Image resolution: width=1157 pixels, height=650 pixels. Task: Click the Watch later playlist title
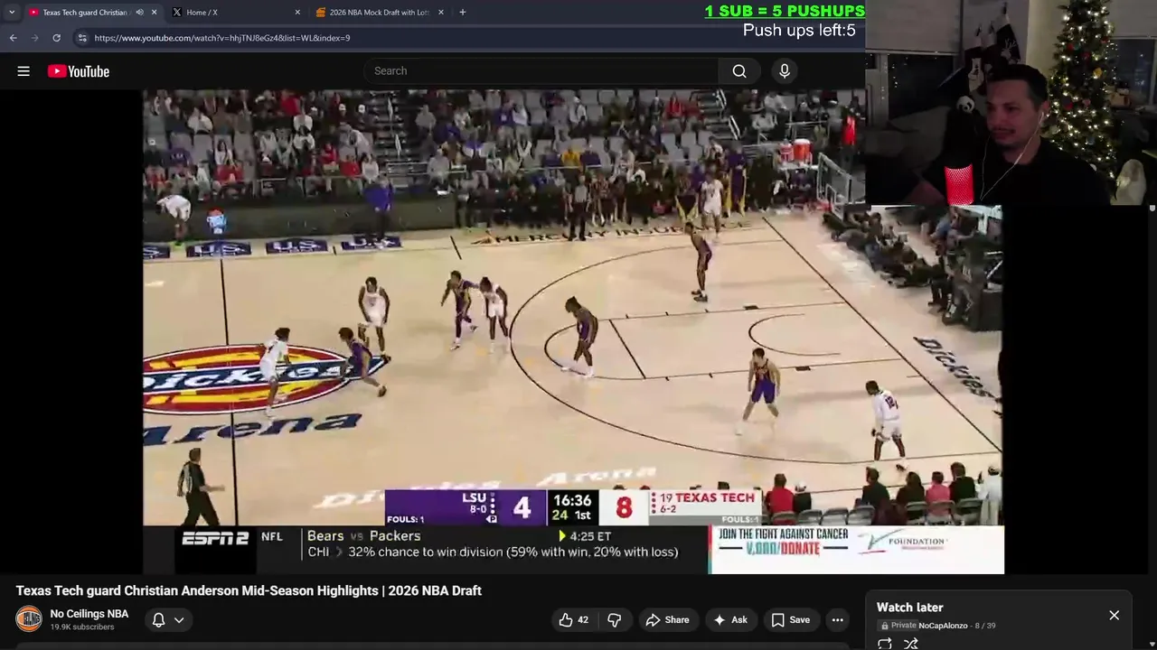909,608
